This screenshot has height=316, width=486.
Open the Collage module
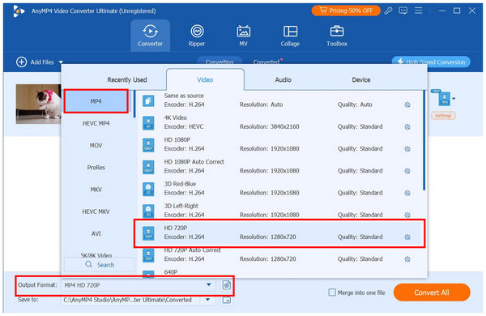click(290, 36)
